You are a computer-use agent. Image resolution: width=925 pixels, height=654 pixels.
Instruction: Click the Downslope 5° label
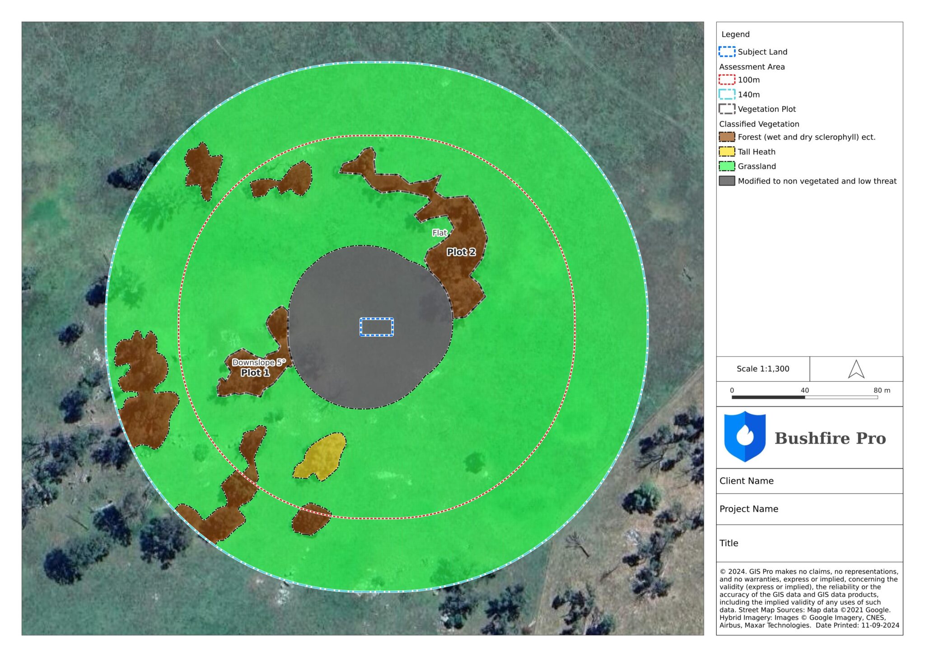pos(259,362)
